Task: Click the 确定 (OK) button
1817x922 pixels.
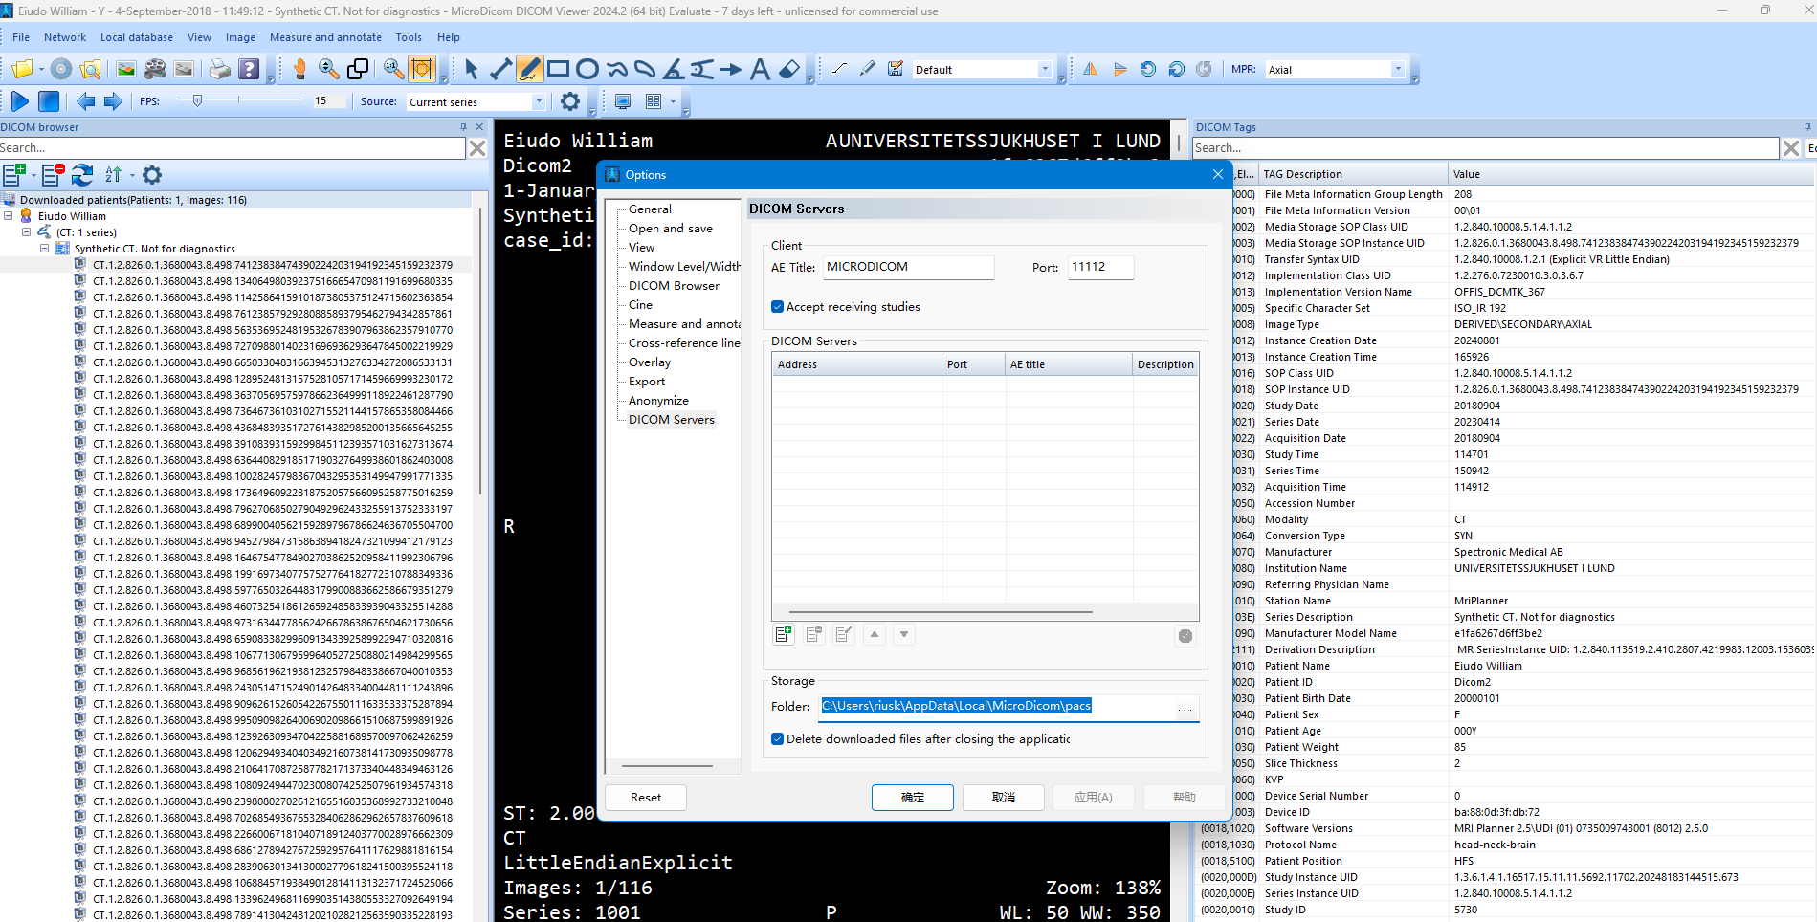Action: pyautogui.click(x=913, y=797)
